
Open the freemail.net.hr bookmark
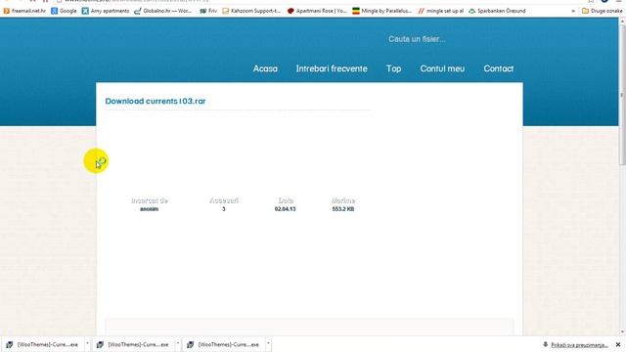[x=24, y=11]
